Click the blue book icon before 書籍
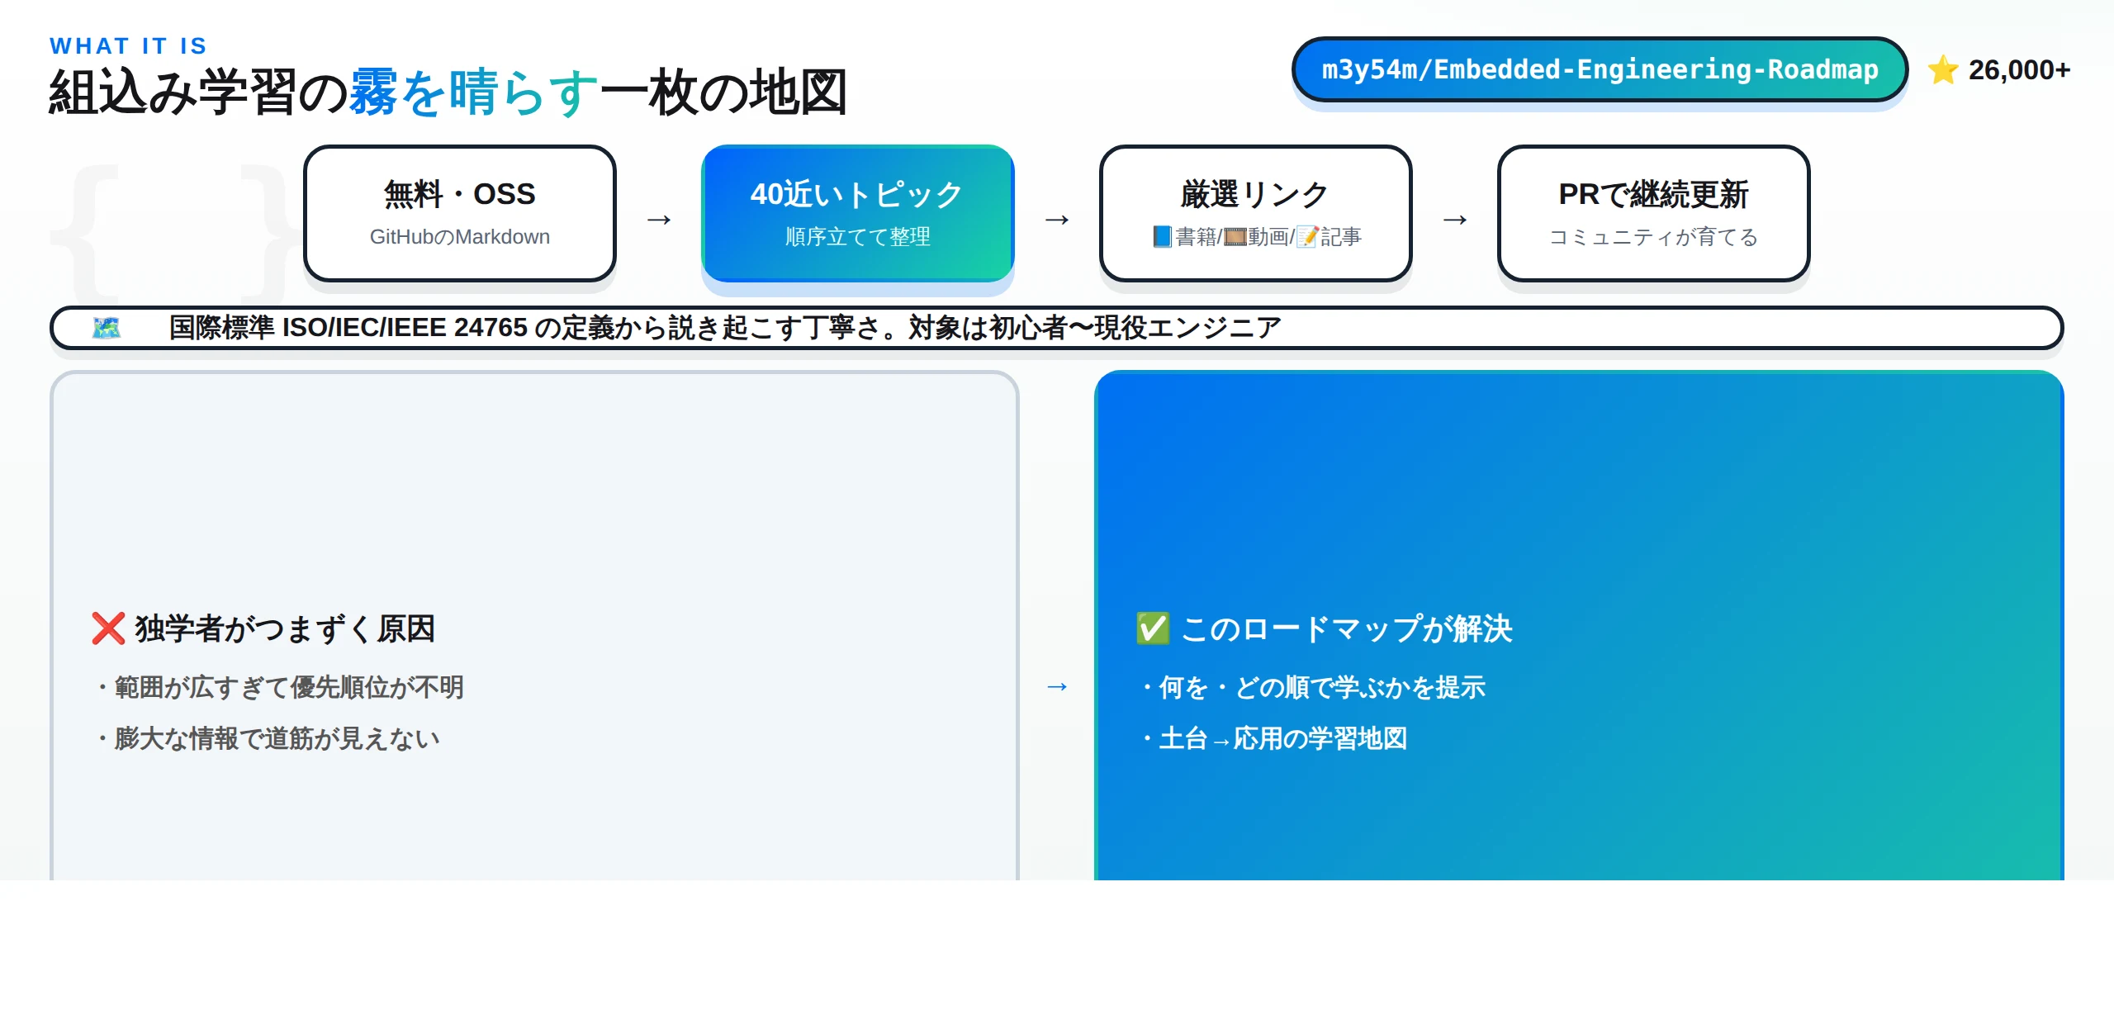Image resolution: width=2114 pixels, height=1024 pixels. click(1162, 237)
